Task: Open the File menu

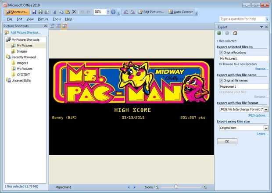Action: coord(10,19)
